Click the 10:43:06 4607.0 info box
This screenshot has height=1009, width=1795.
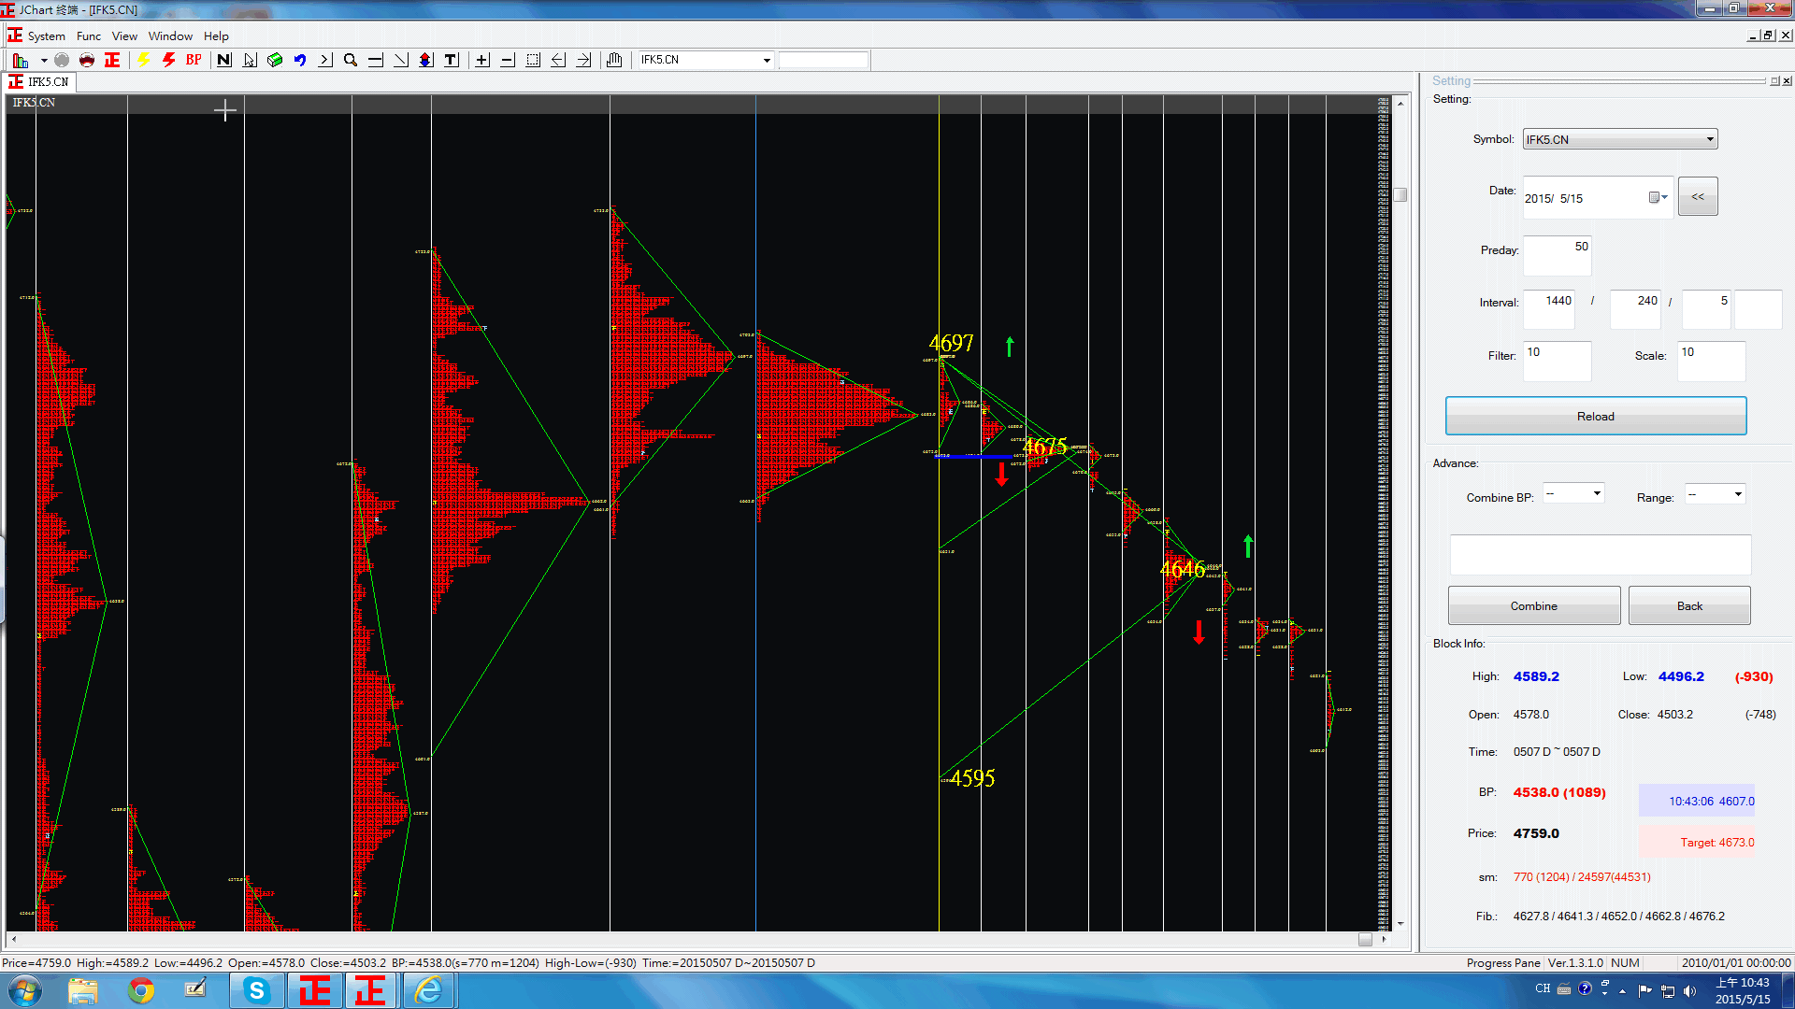(x=1696, y=801)
